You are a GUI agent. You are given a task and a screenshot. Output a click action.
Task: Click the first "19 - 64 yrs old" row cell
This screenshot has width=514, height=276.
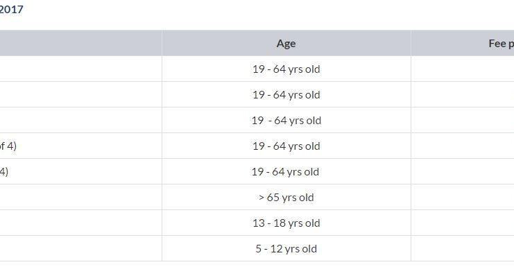coord(286,69)
